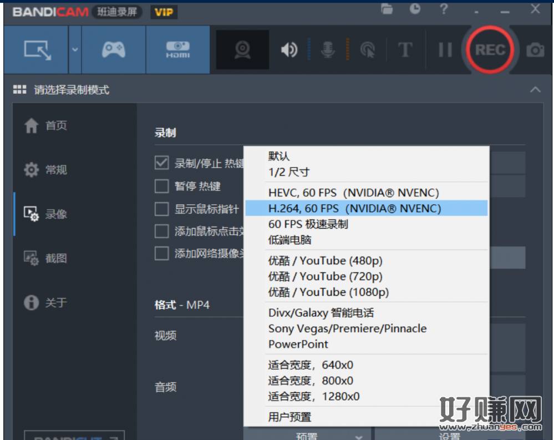
Task: Toggle the 录制/停止 热键 checkbox
Action: click(161, 163)
